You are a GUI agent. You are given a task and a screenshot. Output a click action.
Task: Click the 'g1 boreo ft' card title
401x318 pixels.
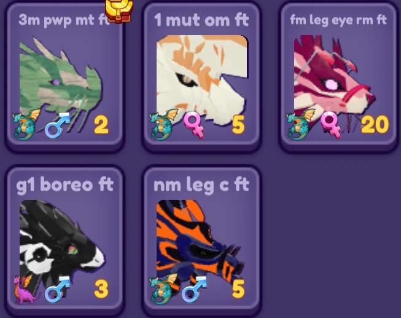point(64,185)
